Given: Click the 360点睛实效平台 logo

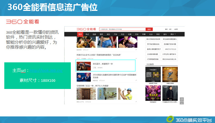Looking at the screenshot, I should pyautogui.click(x=189, y=120).
